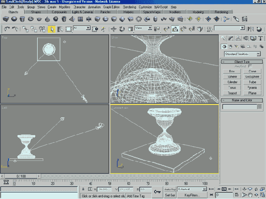The image size is (266, 199).
Task: Open the Standard Primitives dropdown
Action: click(x=243, y=54)
